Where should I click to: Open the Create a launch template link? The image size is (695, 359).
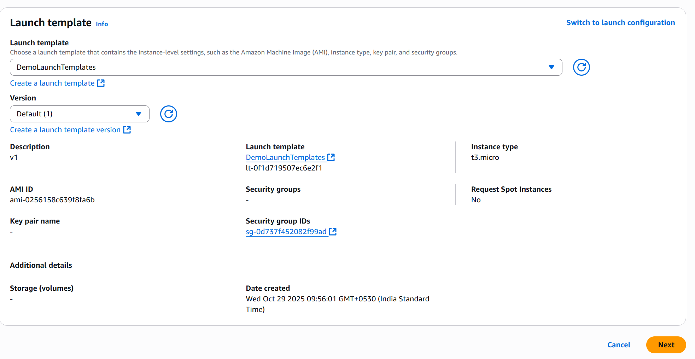pos(52,83)
